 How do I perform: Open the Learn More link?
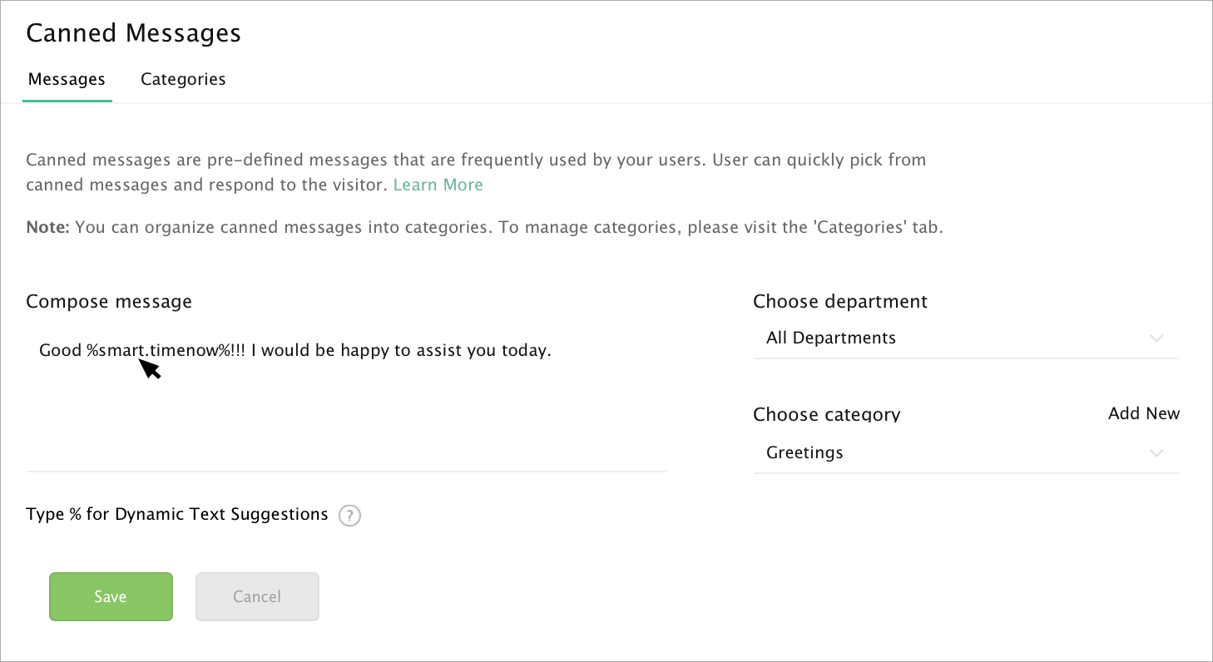coord(438,185)
